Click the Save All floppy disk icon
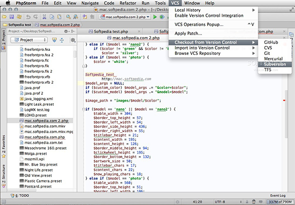The width and height of the screenshot is (295, 205). coord(11,17)
